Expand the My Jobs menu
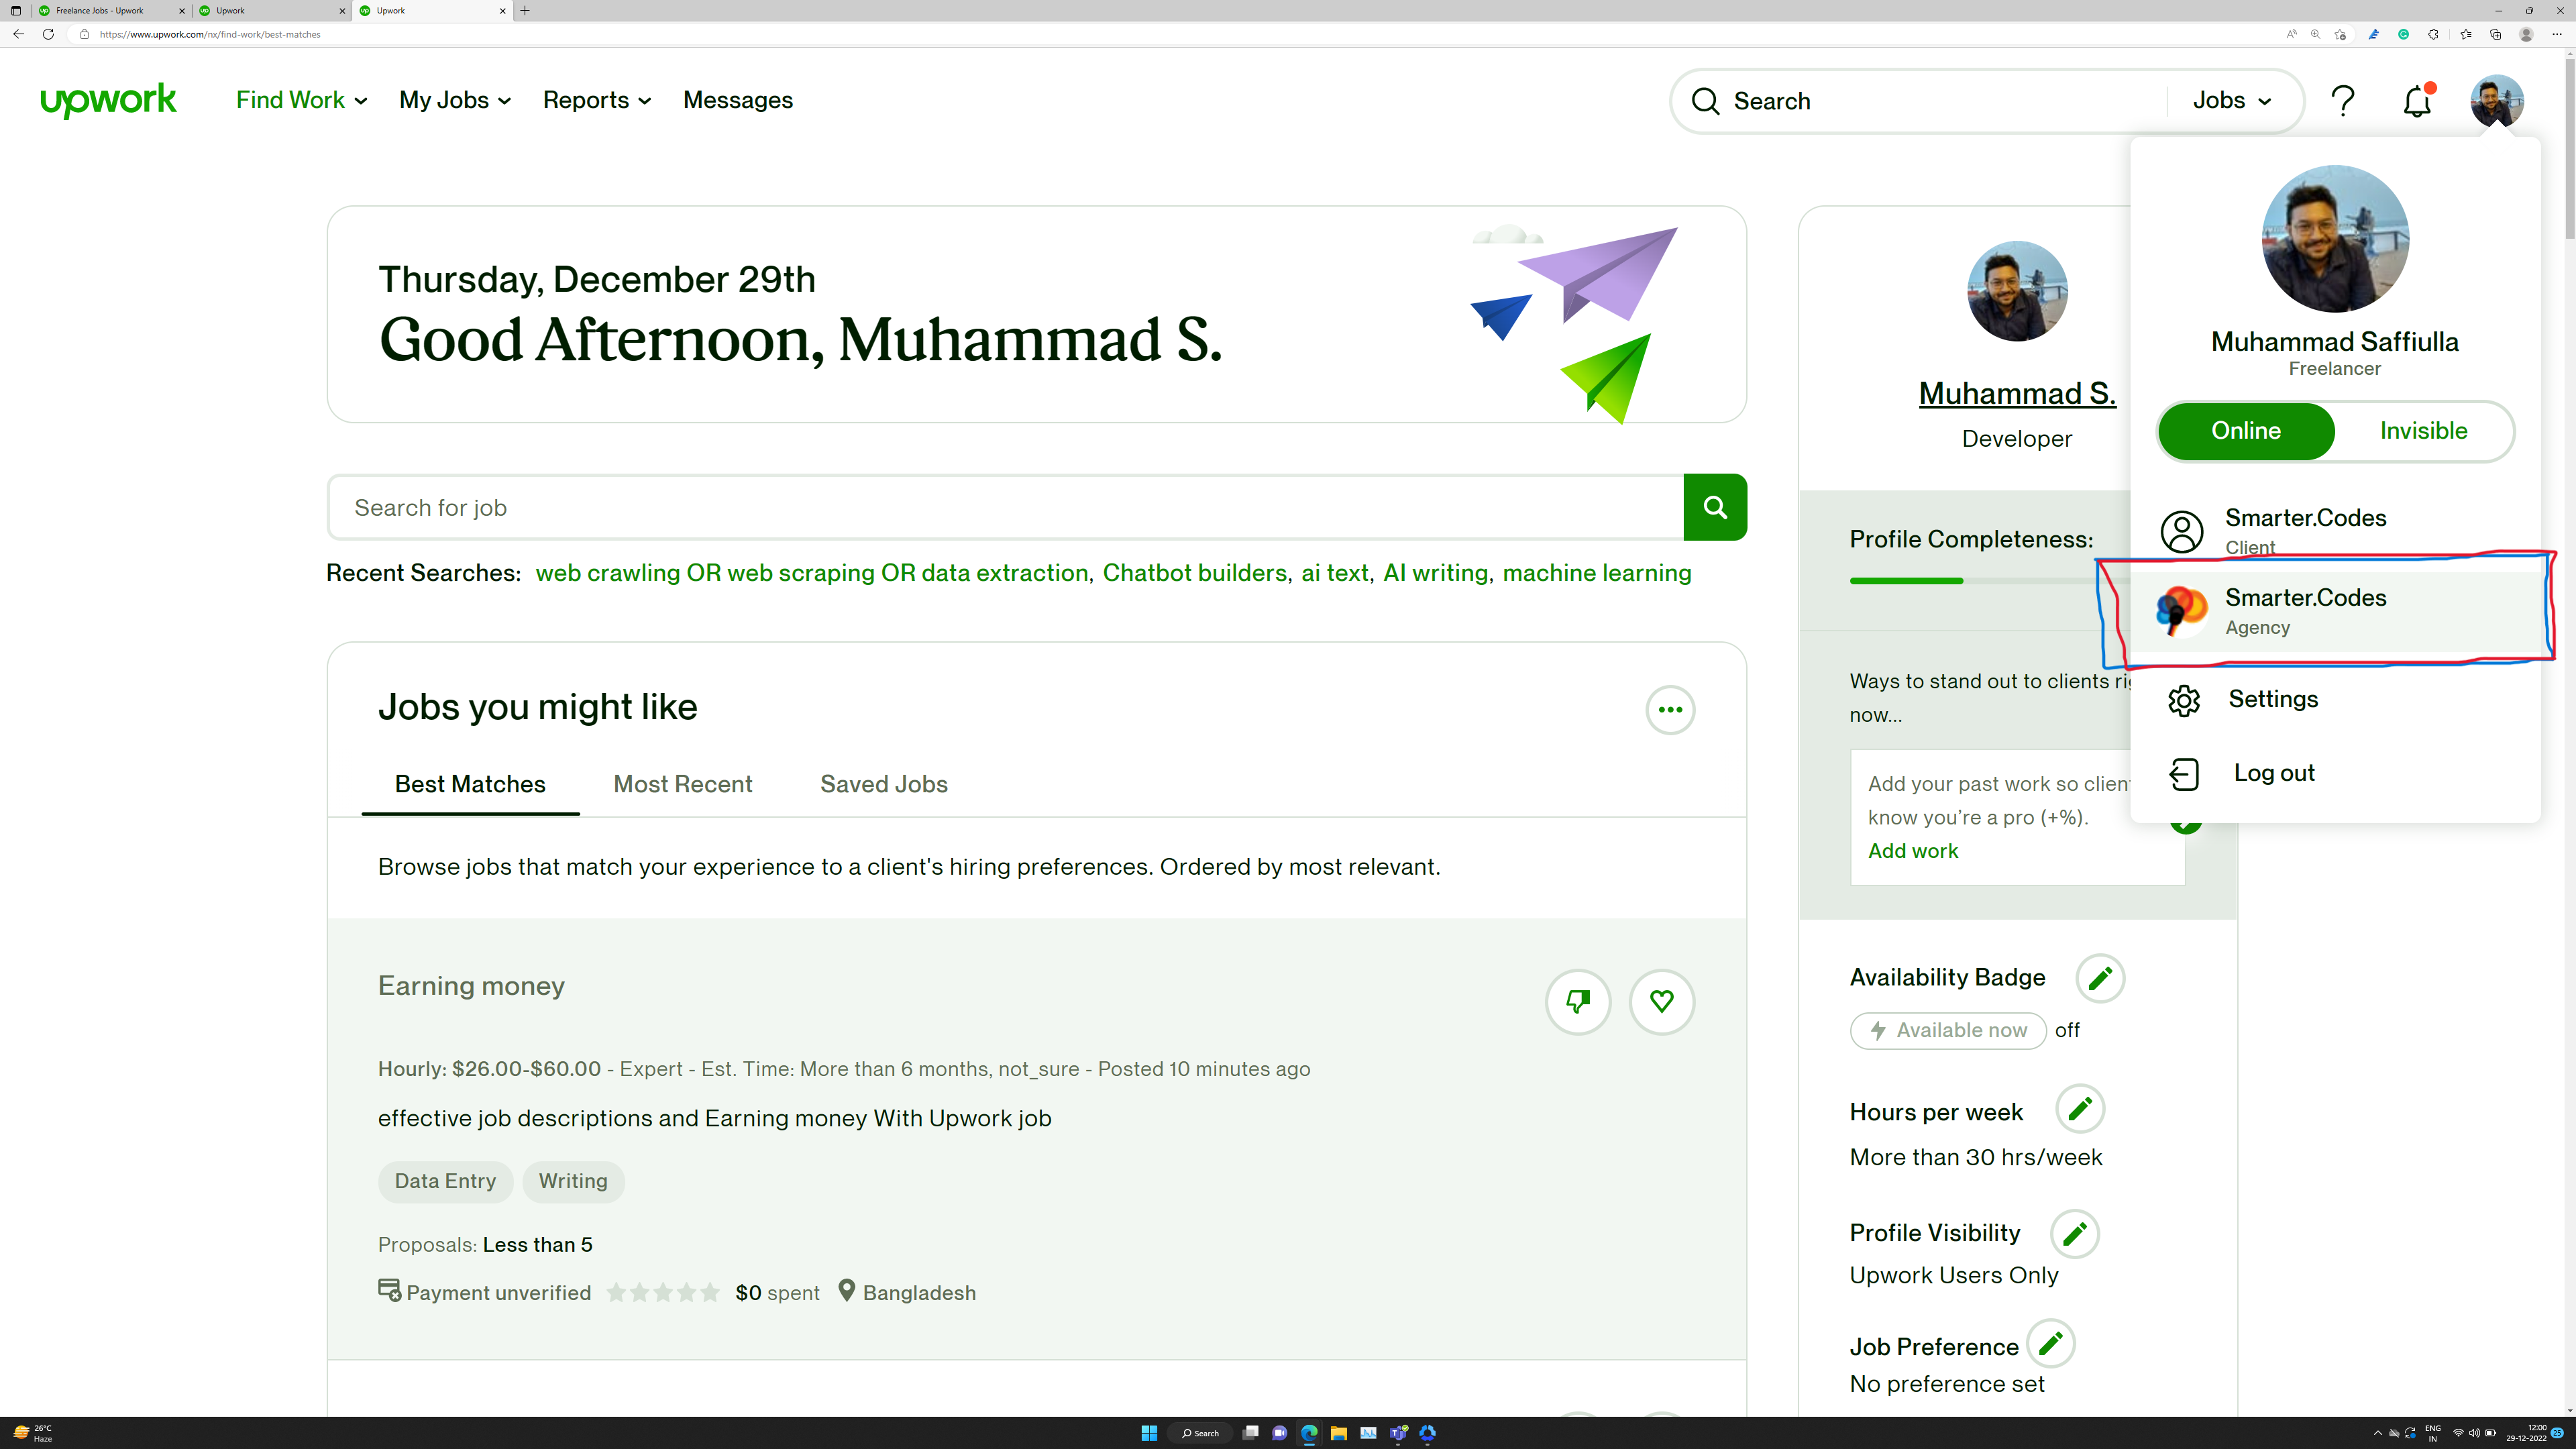This screenshot has height=1449, width=2576. pos(455,100)
